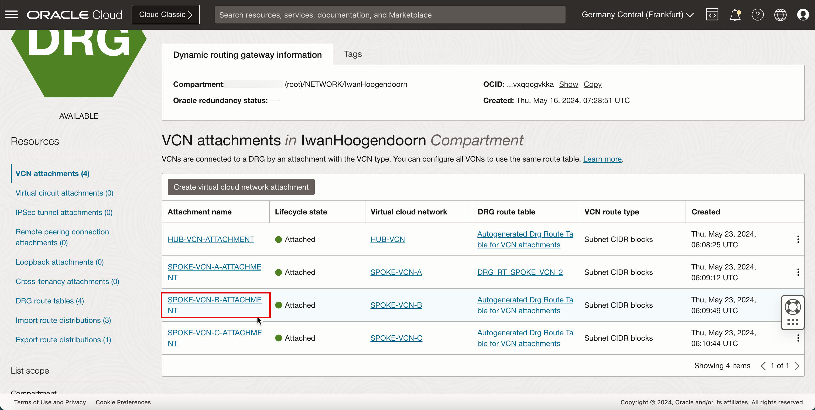Click the SPOKE-VCN-A-ATTACHMENT link

(x=214, y=272)
